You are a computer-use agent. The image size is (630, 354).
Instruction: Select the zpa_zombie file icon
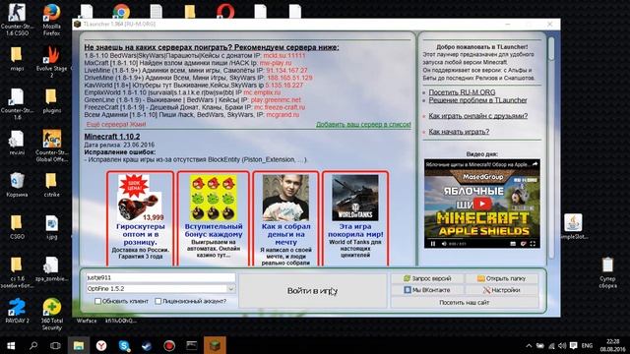click(51, 268)
